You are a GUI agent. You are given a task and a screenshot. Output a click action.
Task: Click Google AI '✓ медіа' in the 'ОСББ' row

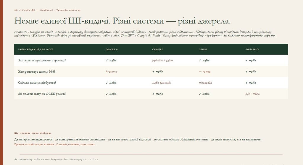[111, 94]
